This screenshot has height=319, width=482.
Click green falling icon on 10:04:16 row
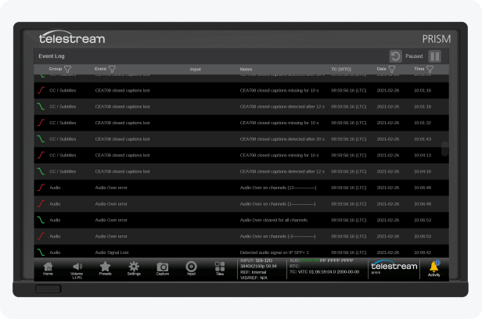click(x=41, y=171)
